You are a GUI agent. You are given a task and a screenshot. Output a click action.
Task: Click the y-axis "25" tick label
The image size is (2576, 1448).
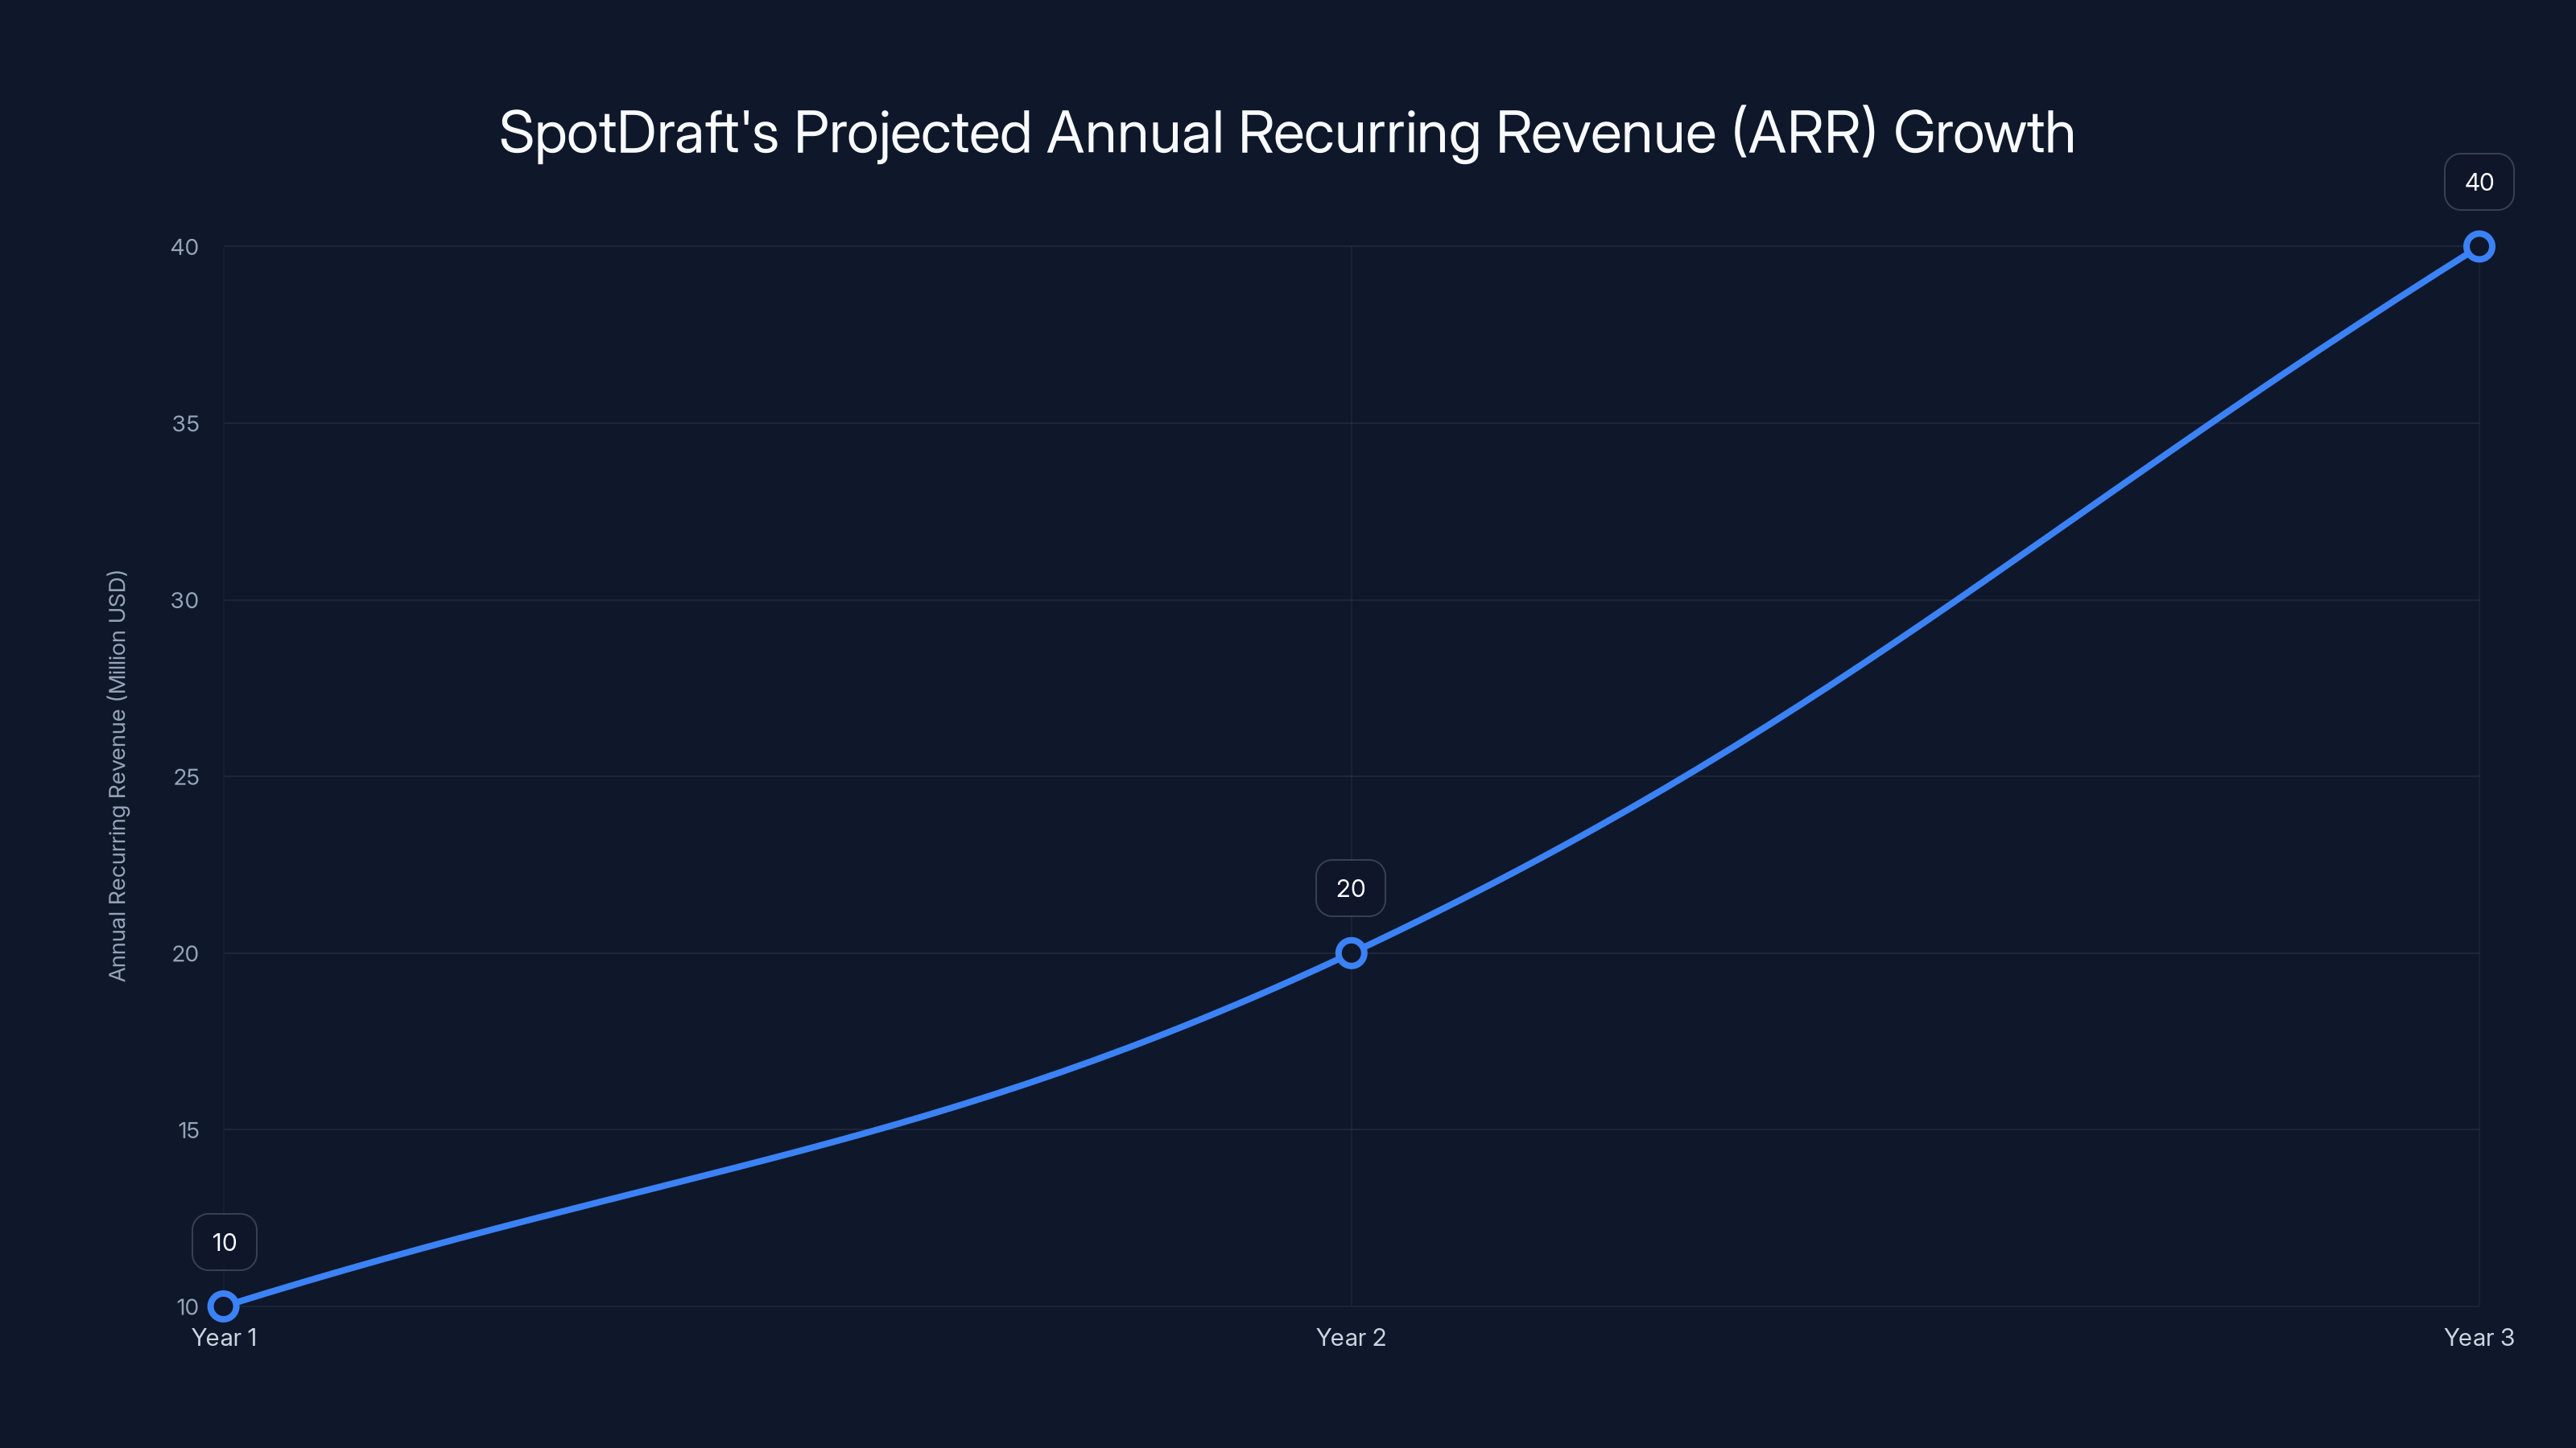(187, 776)
